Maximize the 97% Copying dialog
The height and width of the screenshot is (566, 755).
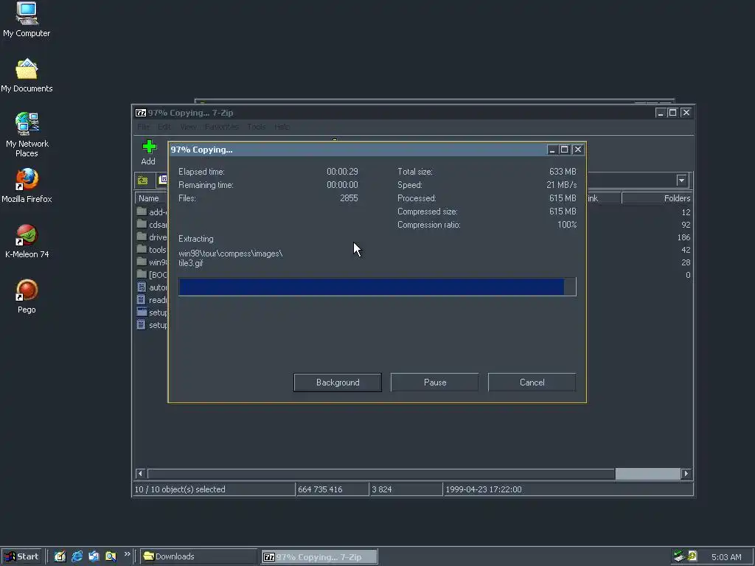tap(564, 150)
